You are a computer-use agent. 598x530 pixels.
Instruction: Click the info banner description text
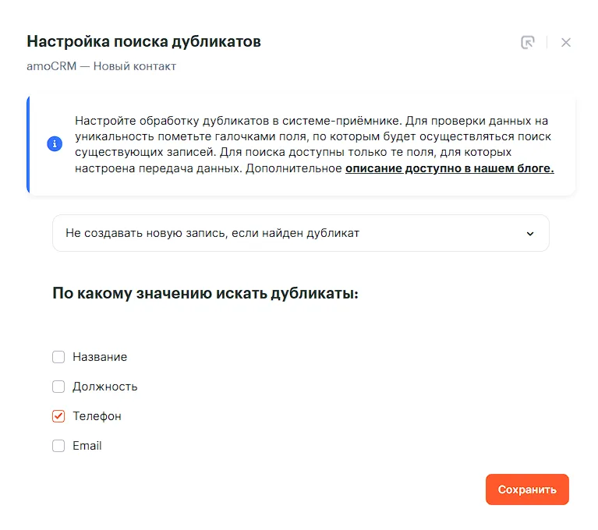pos(312,136)
